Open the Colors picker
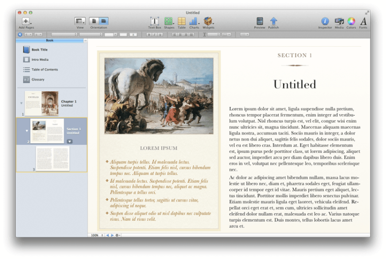 tap(351, 21)
